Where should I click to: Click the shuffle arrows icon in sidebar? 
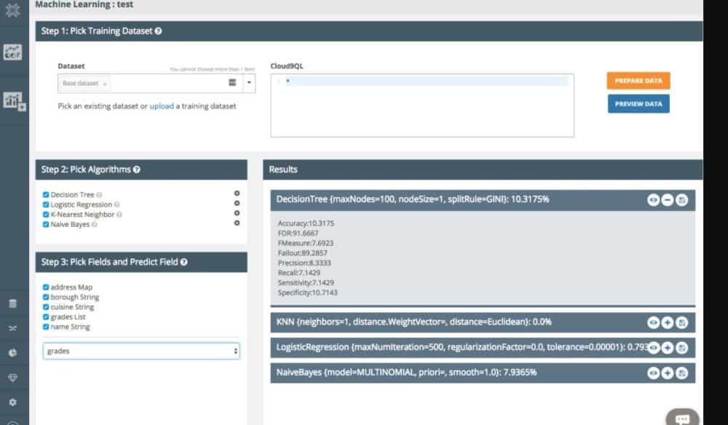tap(12, 328)
